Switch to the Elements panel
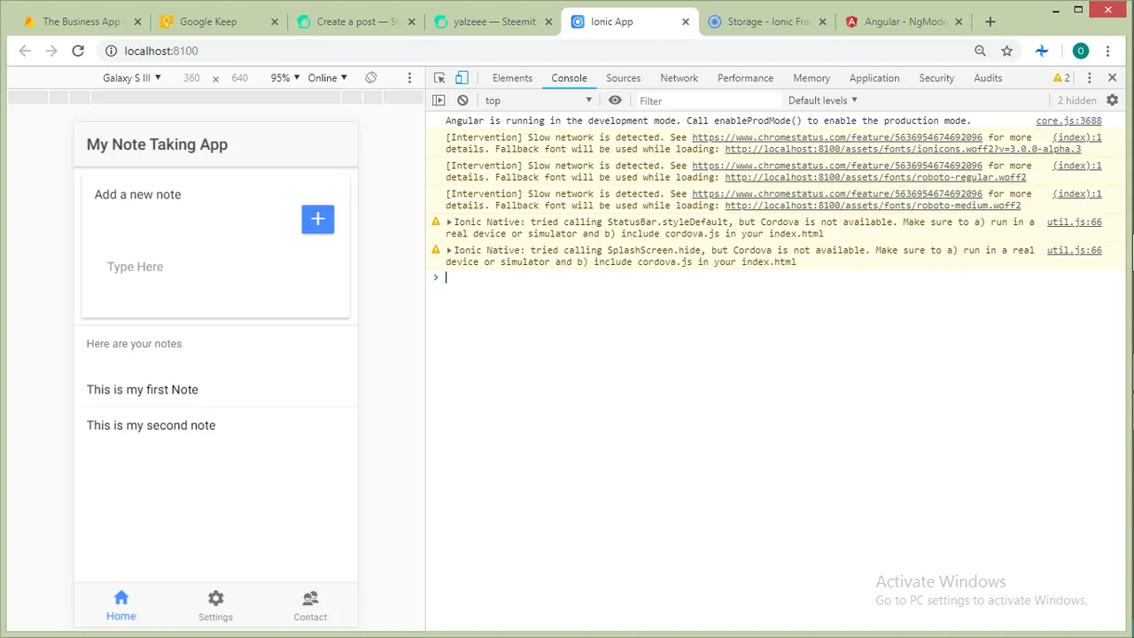 (512, 78)
